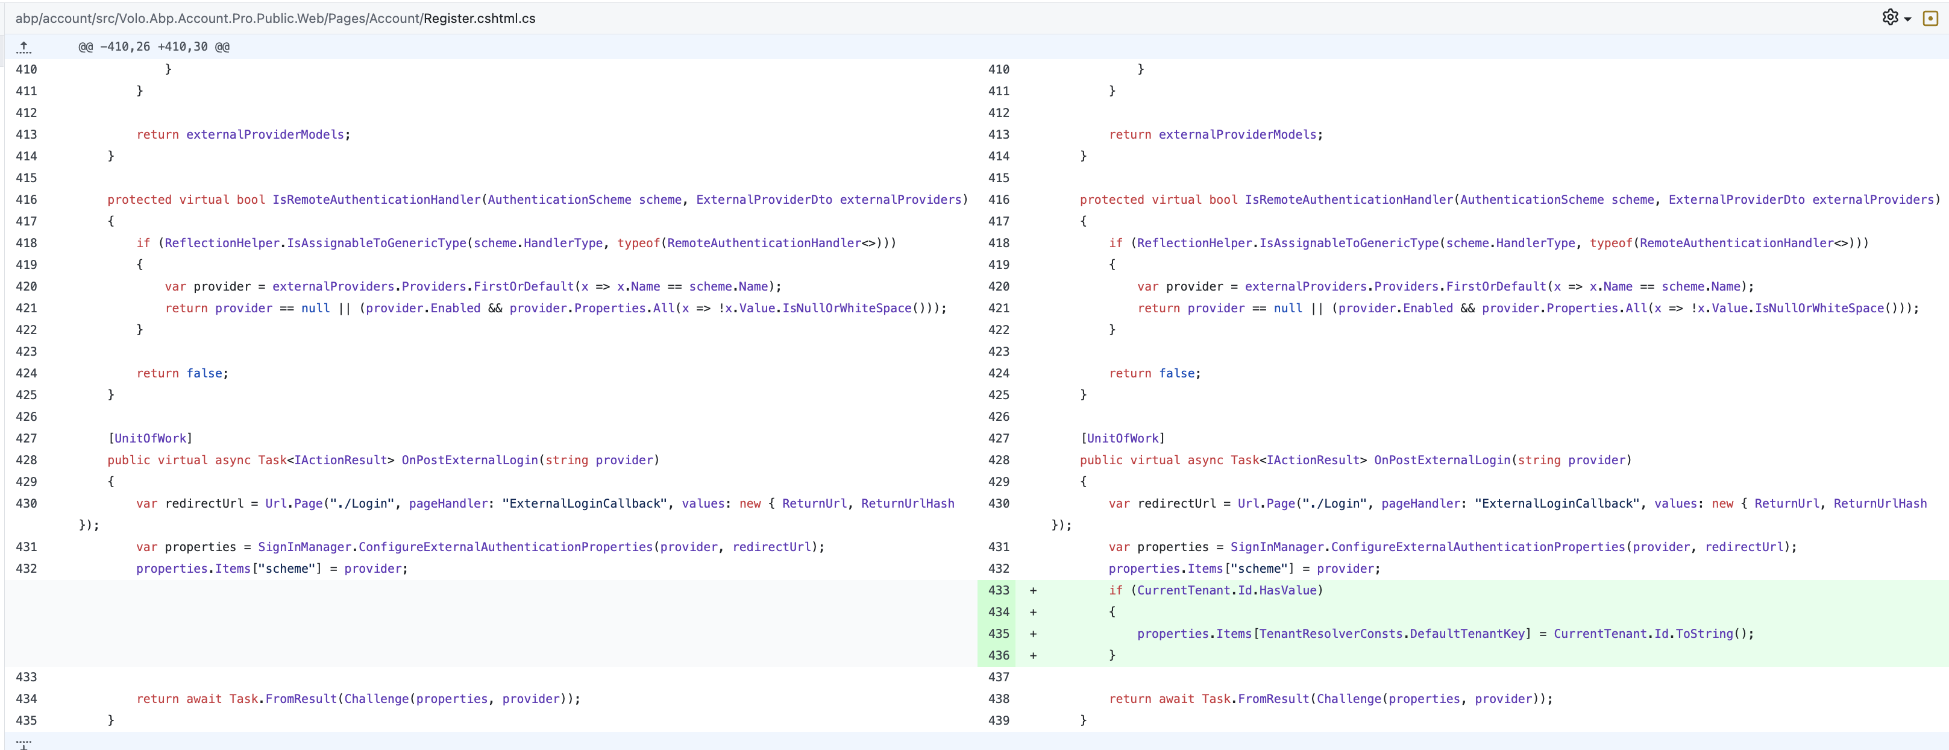Click line number 427 in right pane
1949x750 pixels.
click(999, 439)
